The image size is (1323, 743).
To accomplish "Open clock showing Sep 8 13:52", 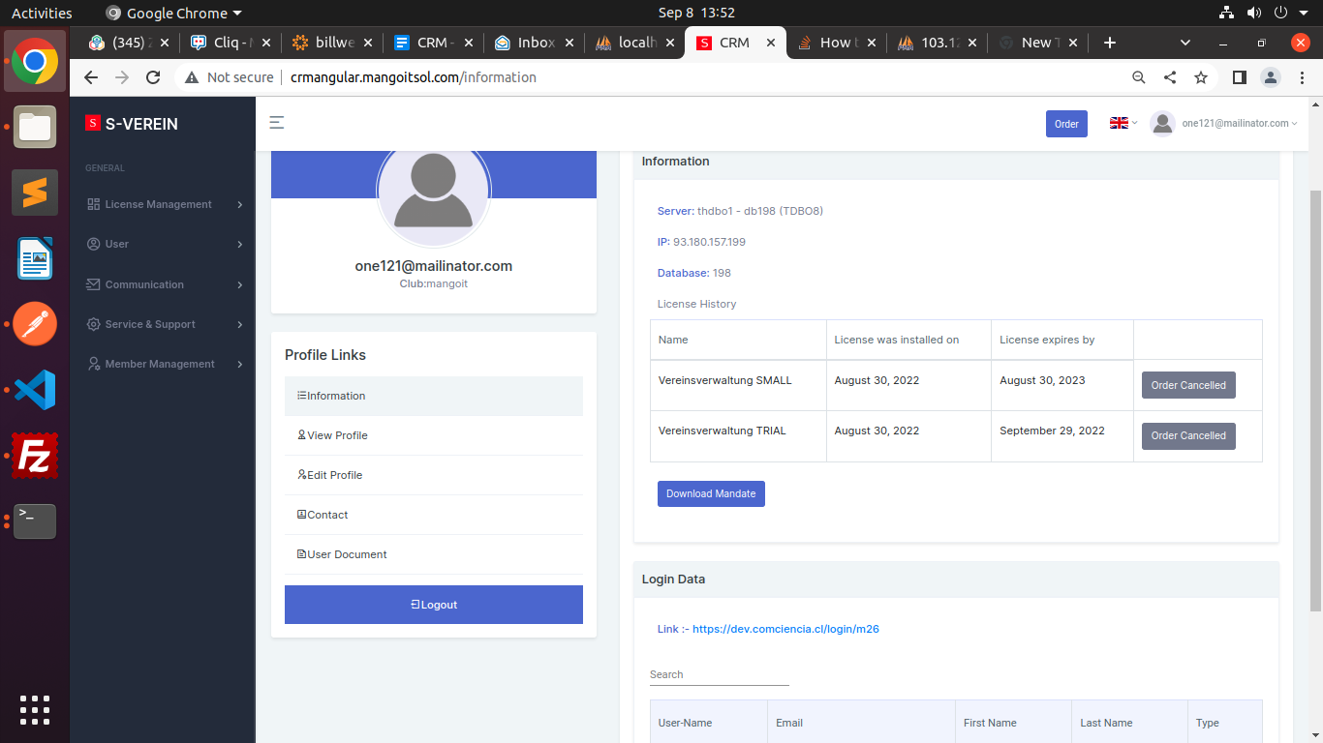I will point(696,14).
